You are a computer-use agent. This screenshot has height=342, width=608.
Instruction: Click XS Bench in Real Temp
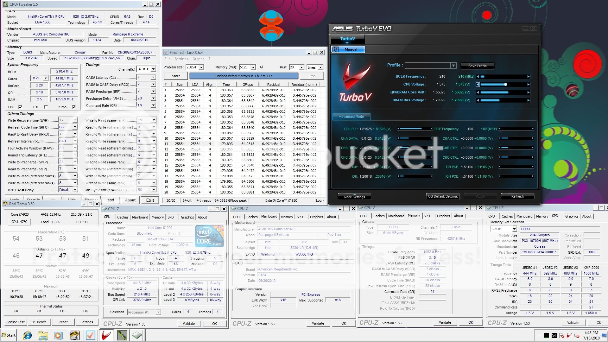39,322
